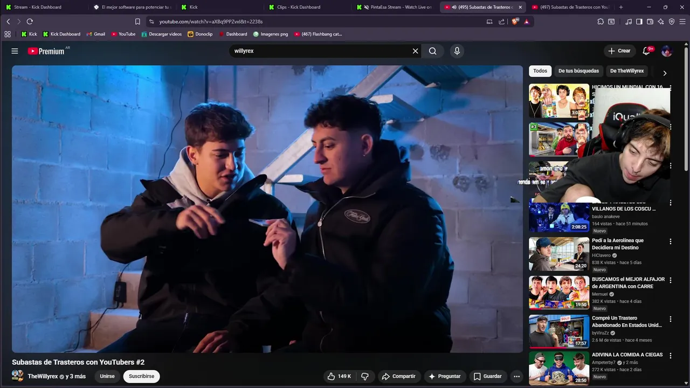The height and width of the screenshot is (388, 690).
Task: Open Brave Rewards triangle icon
Action: [527, 22]
